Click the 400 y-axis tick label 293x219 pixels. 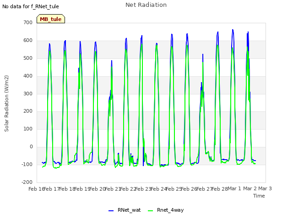point(28,76)
